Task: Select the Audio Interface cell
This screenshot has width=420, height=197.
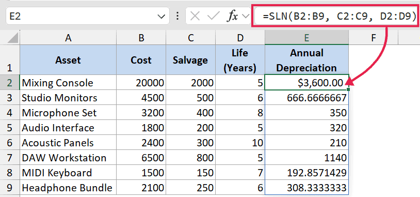Action: [x=68, y=127]
